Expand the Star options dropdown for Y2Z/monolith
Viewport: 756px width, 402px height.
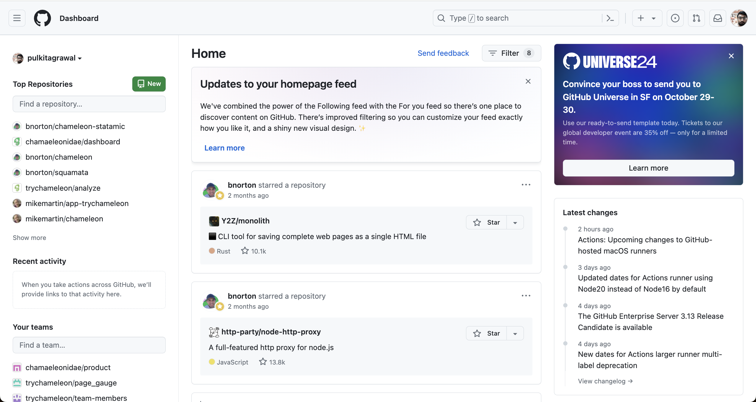pos(515,222)
